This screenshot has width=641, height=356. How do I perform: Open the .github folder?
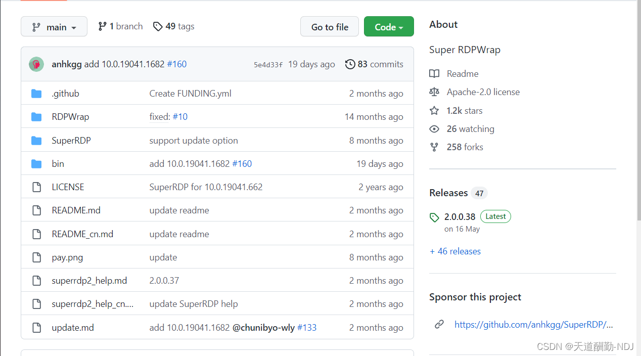(x=65, y=94)
